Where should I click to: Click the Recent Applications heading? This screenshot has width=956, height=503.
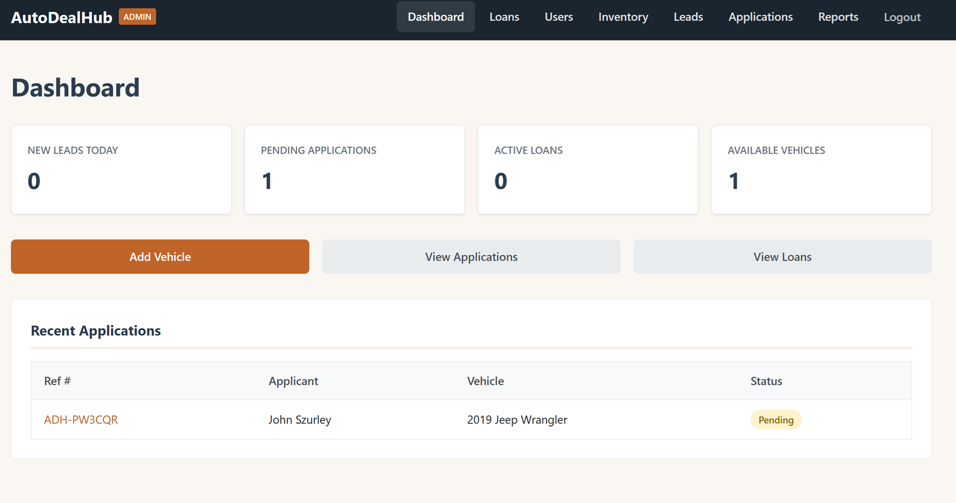[96, 331]
